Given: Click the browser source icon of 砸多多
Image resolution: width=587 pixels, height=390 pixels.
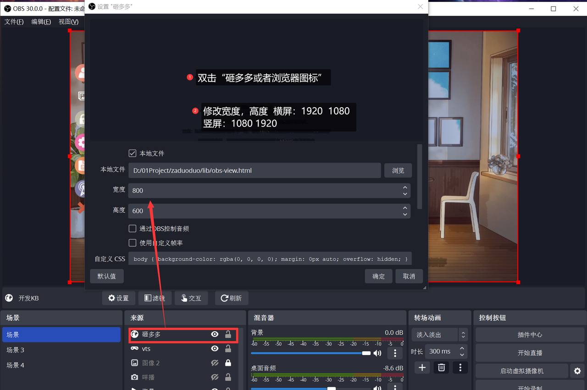Looking at the screenshot, I should [134, 335].
